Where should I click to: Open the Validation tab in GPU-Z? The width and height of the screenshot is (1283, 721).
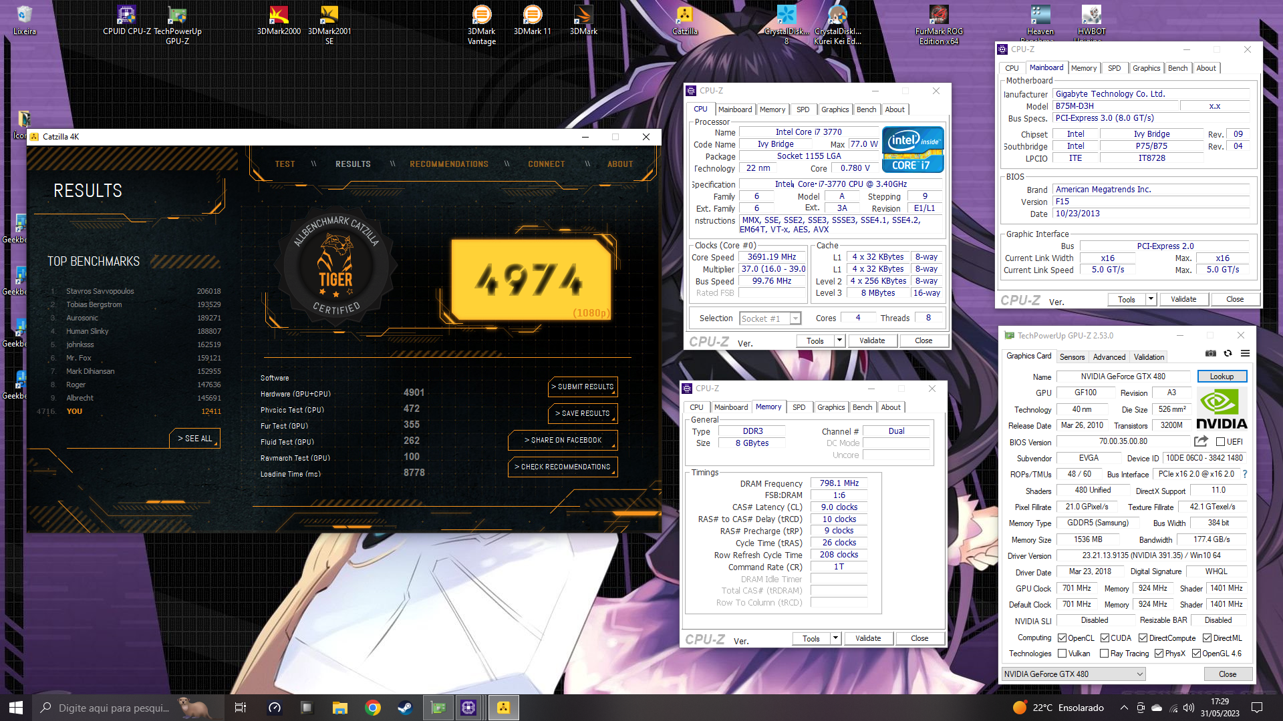click(x=1149, y=357)
